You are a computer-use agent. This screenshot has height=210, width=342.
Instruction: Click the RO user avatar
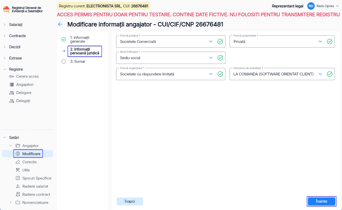point(311,6)
